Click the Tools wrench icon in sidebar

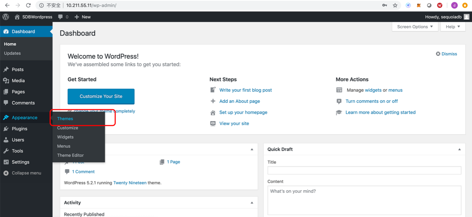[x=6, y=151]
